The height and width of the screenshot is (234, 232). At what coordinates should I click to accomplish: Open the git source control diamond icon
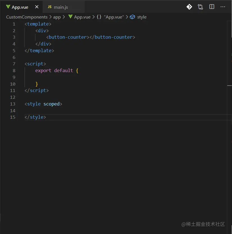click(x=189, y=7)
